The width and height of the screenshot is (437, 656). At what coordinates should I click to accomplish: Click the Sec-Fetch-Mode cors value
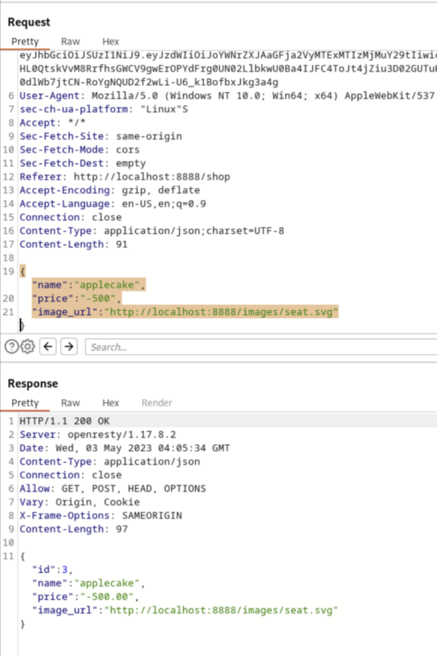tap(128, 149)
